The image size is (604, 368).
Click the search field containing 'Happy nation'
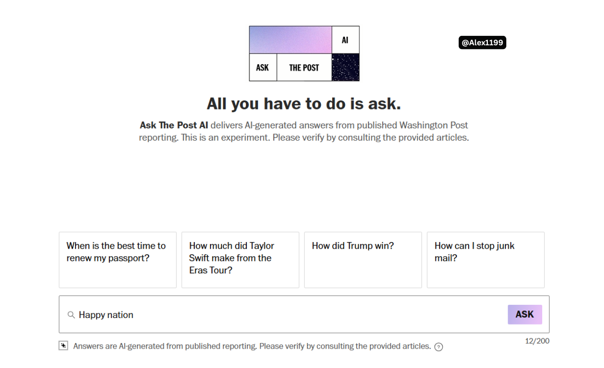304,315
